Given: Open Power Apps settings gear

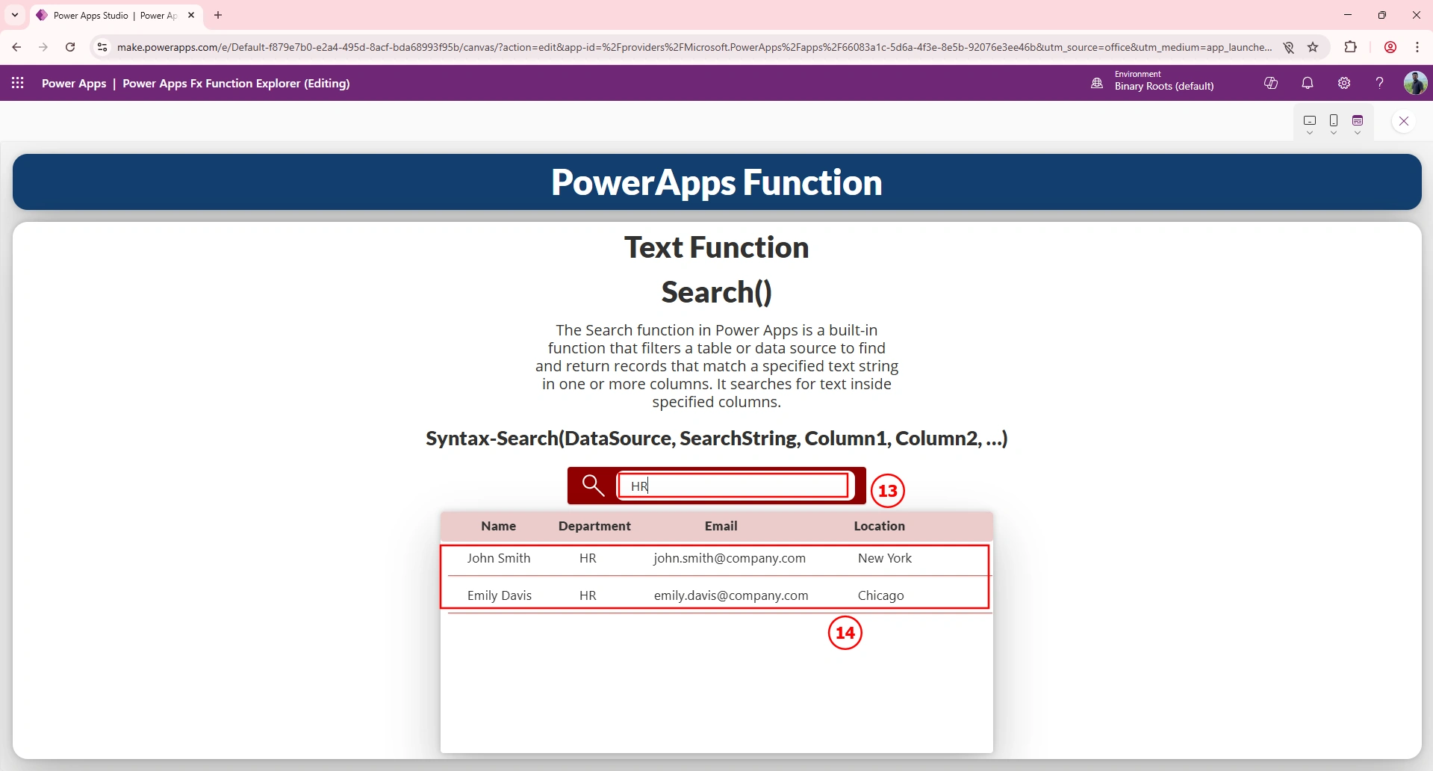Looking at the screenshot, I should point(1344,83).
